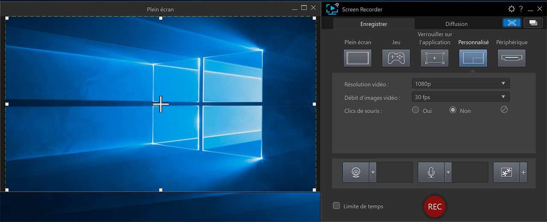Switch to the Enregistrer tab
This screenshot has height=222, width=547.
pos(373,24)
